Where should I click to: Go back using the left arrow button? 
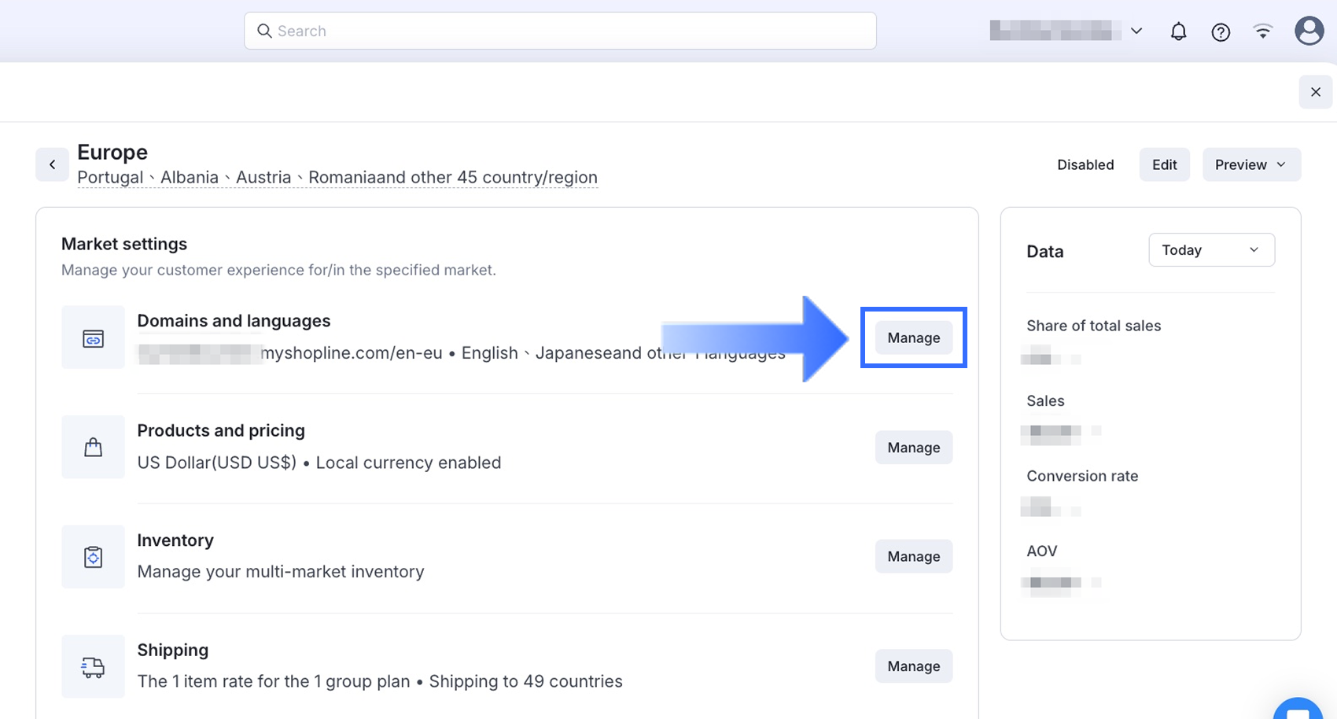[x=52, y=164]
